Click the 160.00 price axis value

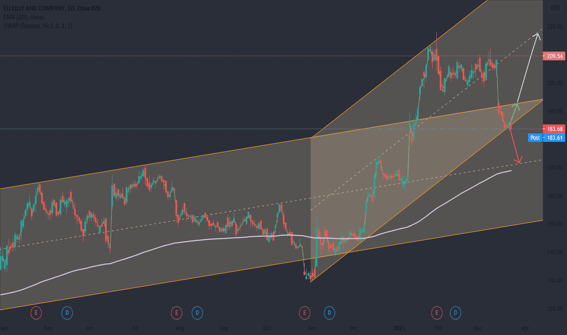555,196
